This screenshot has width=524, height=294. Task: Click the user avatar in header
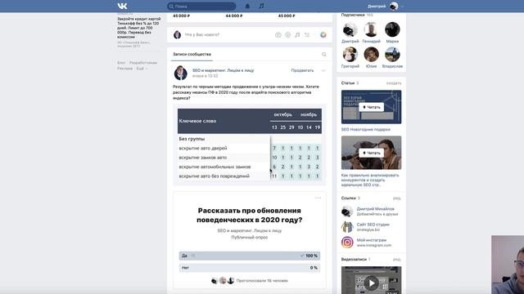point(394,6)
